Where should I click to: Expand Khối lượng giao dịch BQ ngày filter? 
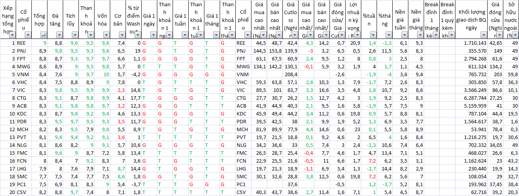pyautogui.click(x=483, y=35)
